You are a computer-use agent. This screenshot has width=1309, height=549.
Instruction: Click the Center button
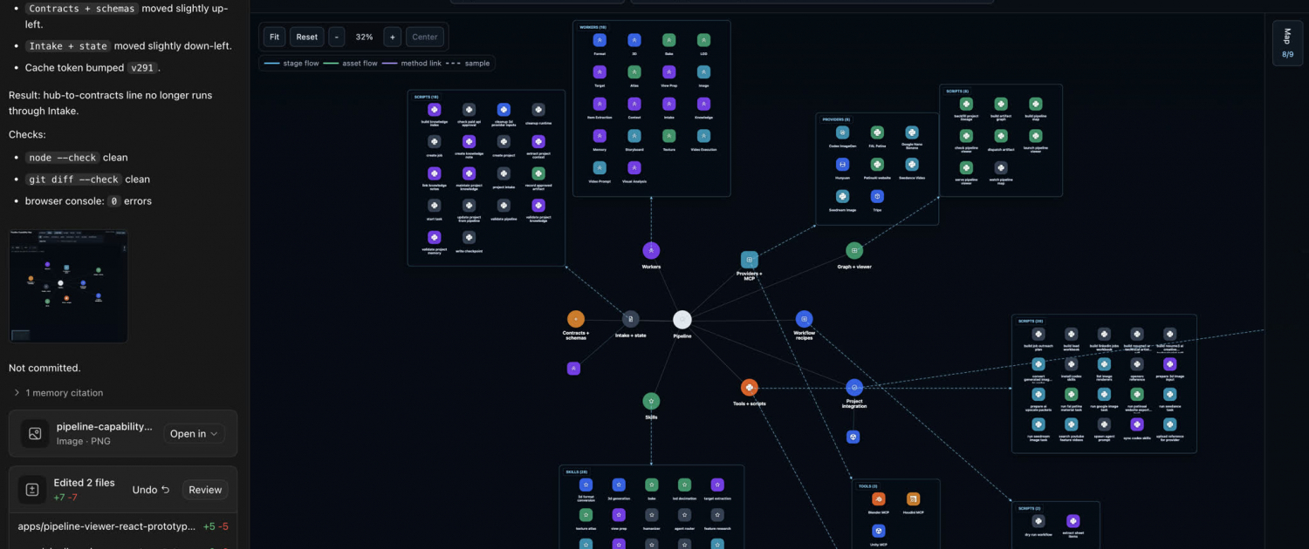425,37
